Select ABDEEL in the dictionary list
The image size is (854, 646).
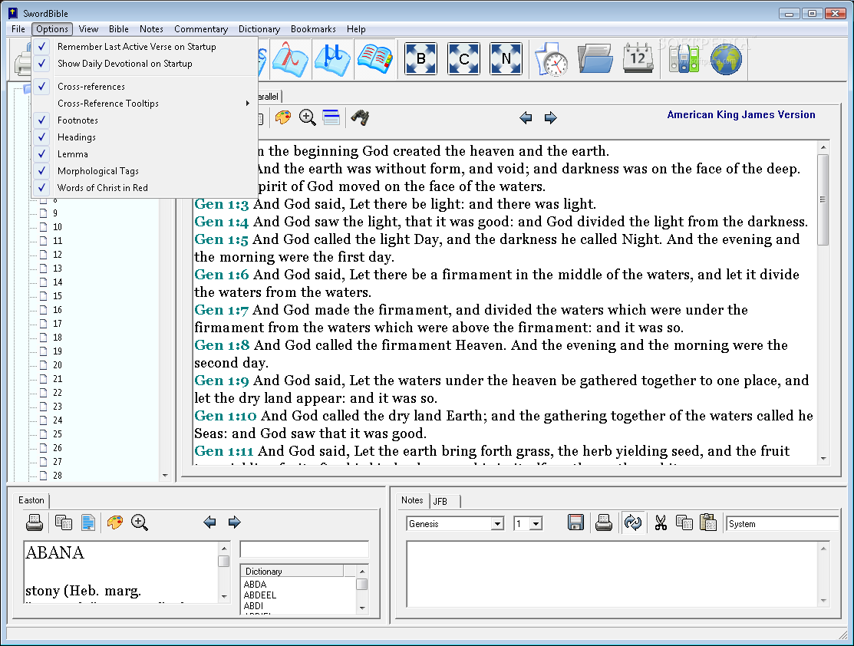pyautogui.click(x=260, y=595)
